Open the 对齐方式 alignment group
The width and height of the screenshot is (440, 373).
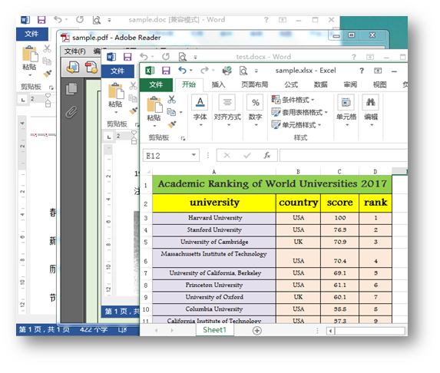227,111
